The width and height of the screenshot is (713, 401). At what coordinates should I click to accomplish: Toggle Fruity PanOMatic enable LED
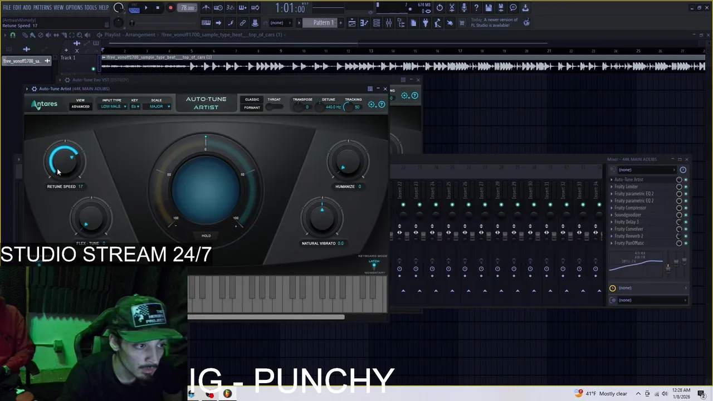pos(686,243)
